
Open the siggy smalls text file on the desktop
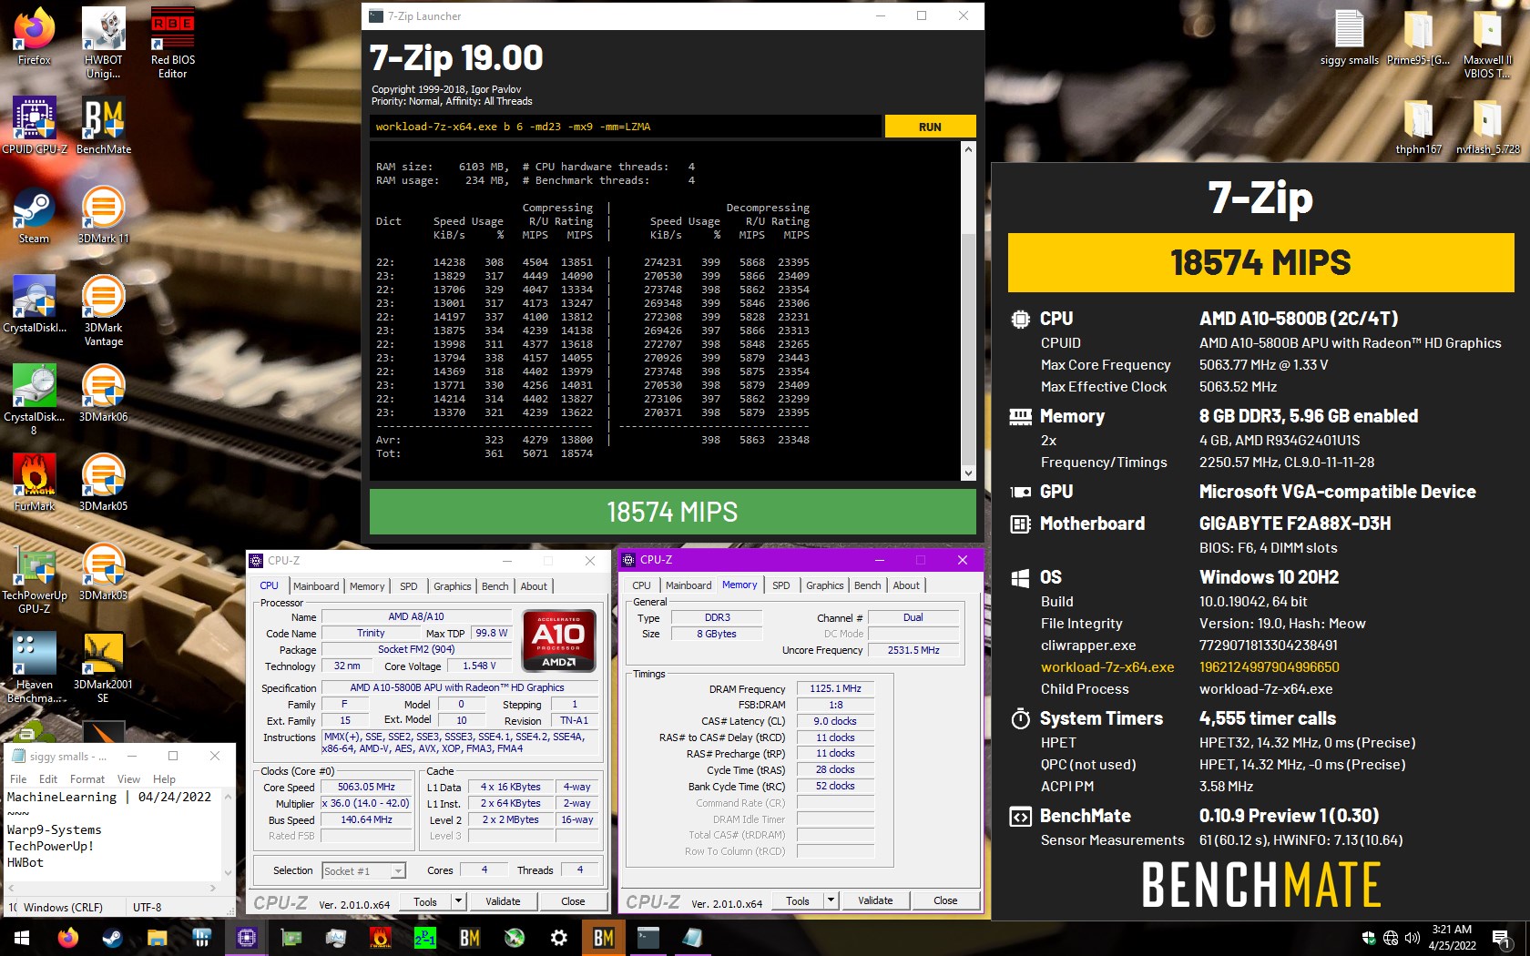click(1349, 36)
